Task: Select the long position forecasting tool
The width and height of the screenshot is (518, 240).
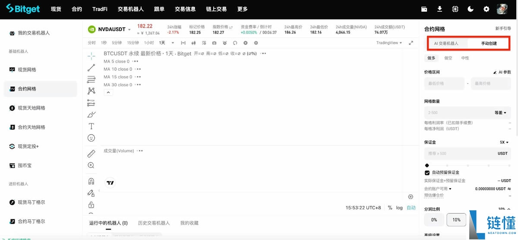Action: (x=91, y=103)
